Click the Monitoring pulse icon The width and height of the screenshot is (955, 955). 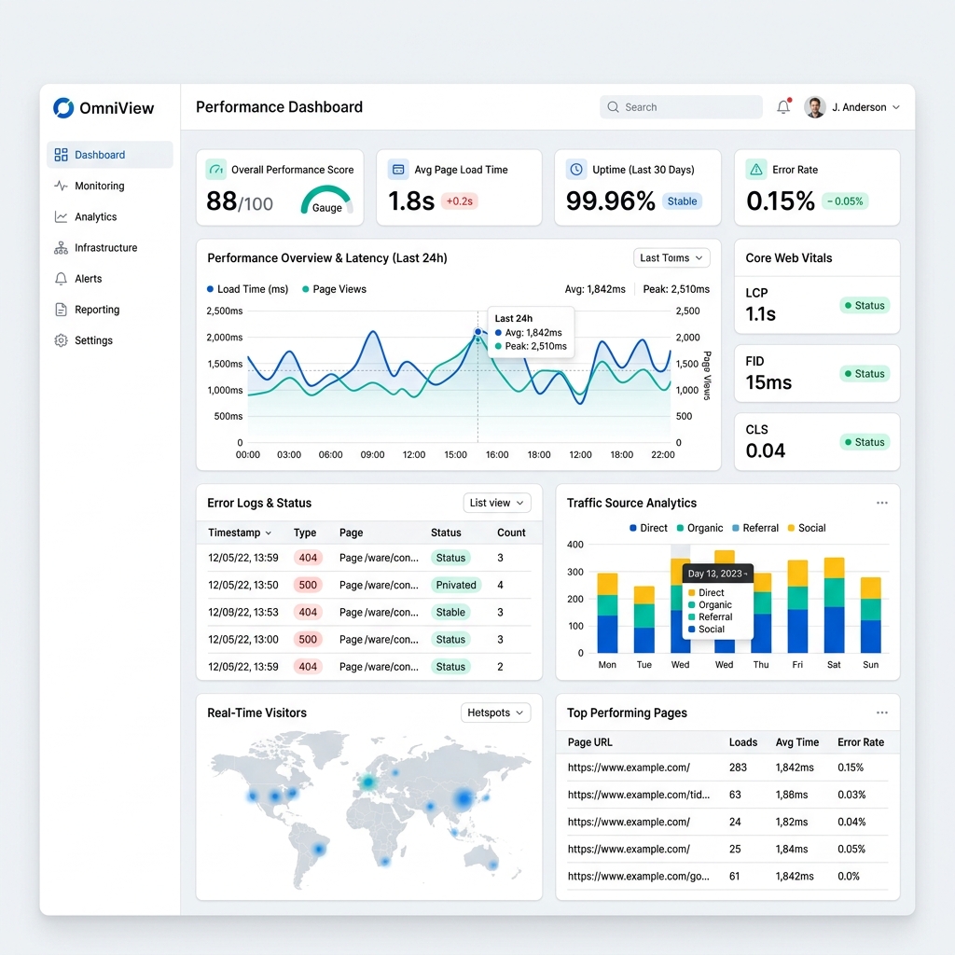61,186
